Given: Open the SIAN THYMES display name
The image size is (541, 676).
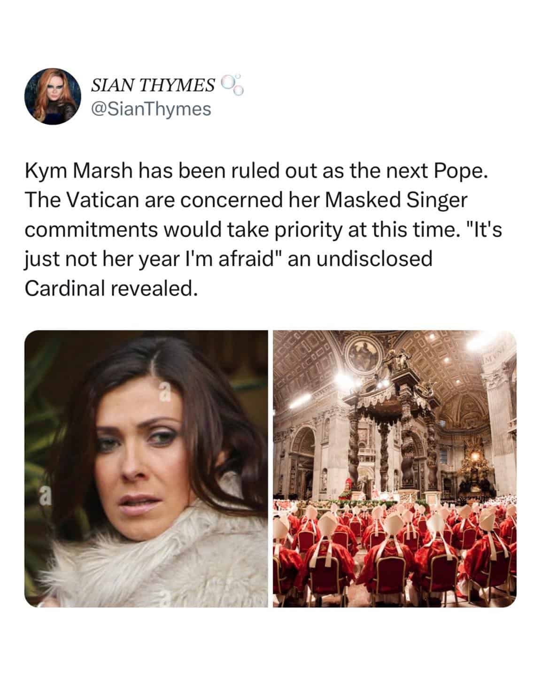Looking at the screenshot, I should tap(153, 85).
